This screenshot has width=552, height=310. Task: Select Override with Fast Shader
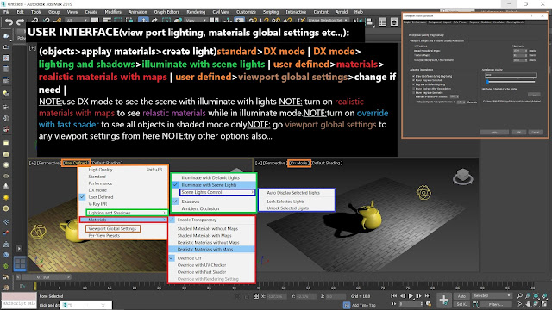point(211,272)
